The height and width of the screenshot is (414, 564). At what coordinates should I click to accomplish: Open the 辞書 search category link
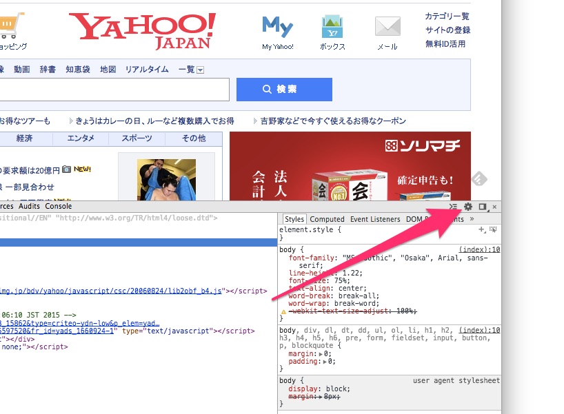click(48, 70)
